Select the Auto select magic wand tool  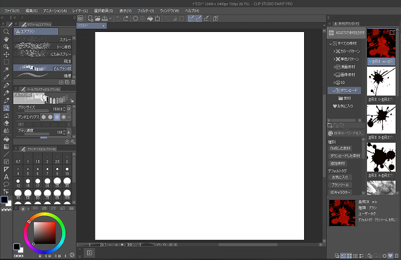(6, 69)
